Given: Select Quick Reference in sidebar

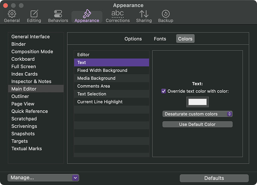Looking at the screenshot, I should [x=36, y=111].
